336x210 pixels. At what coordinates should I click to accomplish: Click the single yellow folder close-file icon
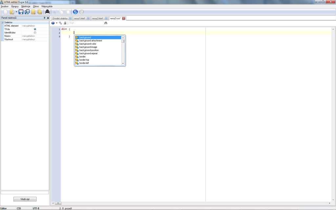(33, 12)
